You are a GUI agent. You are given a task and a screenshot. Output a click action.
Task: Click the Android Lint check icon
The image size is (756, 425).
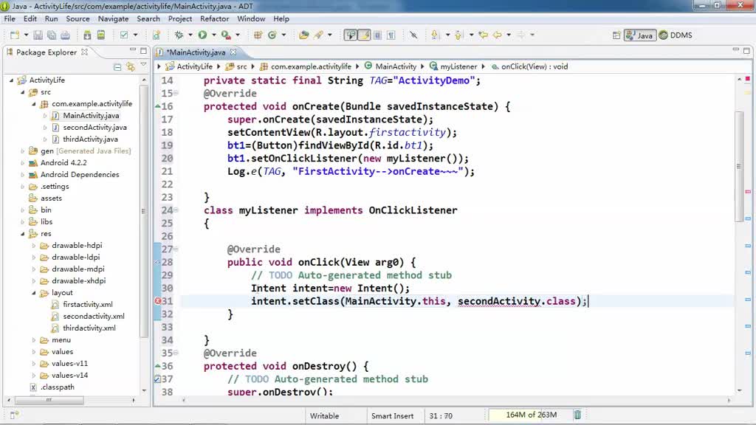(124, 35)
